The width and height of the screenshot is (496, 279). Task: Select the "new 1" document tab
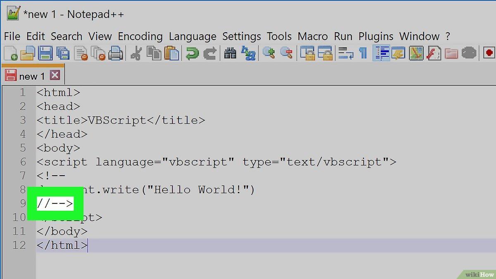click(31, 76)
